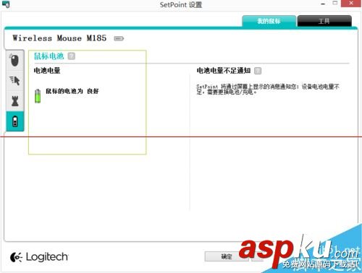The width and height of the screenshot is (362, 273).
Task: Switch to the 我的鼠标 tab
Action: (269, 21)
